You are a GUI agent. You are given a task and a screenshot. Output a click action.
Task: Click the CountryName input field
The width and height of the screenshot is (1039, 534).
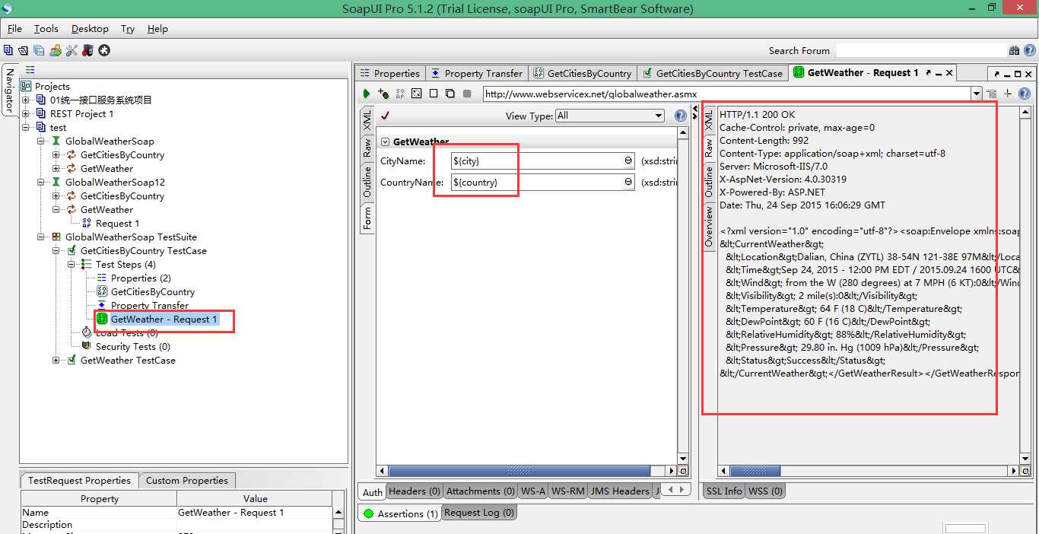pos(542,183)
